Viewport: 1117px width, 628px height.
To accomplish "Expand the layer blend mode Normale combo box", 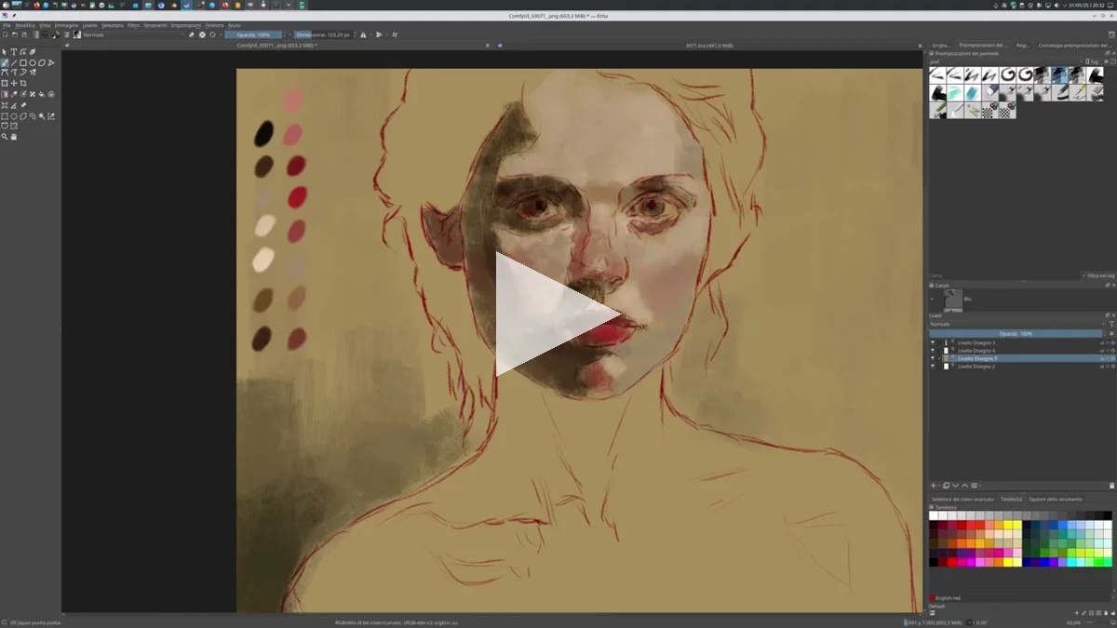I will pos(1015,324).
